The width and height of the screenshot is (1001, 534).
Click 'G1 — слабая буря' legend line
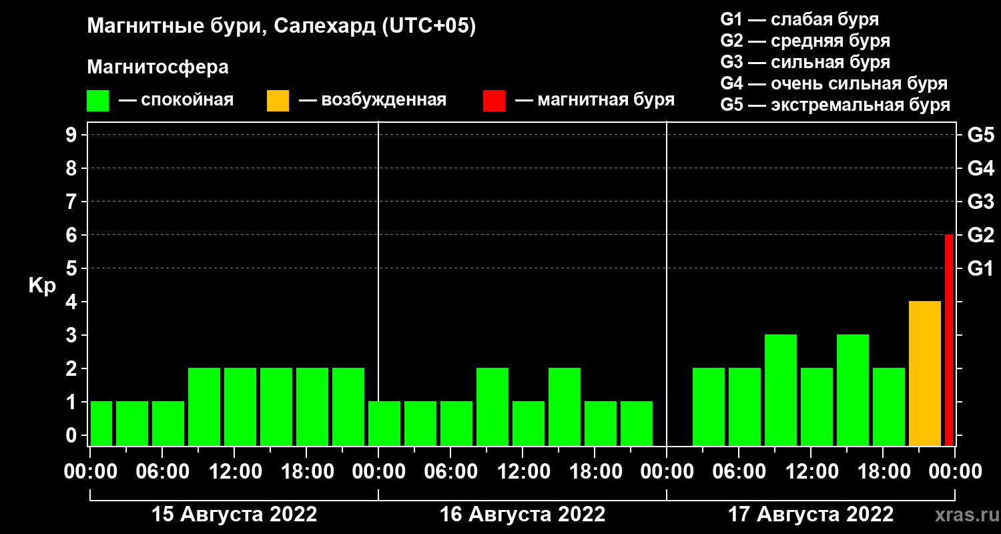tap(799, 19)
